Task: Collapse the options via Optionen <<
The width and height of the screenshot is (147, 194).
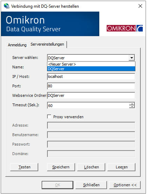Action: tap(125, 185)
